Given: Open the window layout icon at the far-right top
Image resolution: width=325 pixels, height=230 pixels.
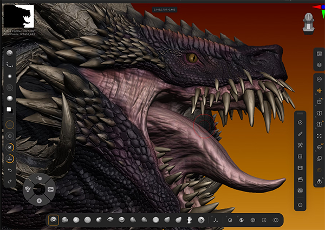Looking at the screenshot, I should coord(319,54).
